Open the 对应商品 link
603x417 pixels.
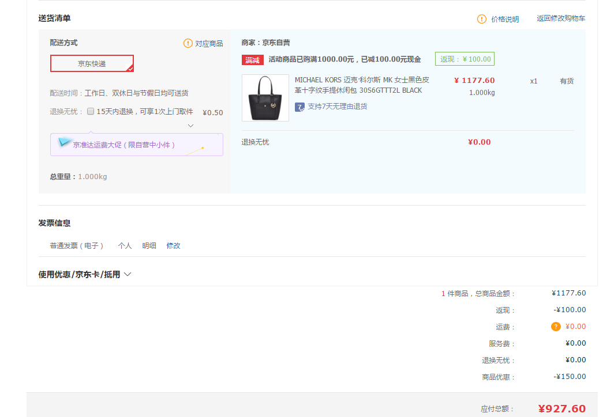209,43
